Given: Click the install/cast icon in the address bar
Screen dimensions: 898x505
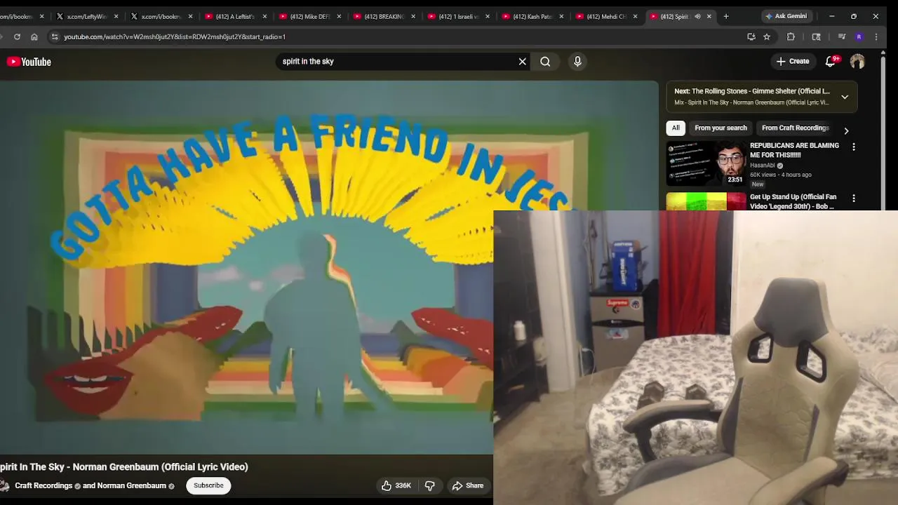Looking at the screenshot, I should click(x=751, y=36).
